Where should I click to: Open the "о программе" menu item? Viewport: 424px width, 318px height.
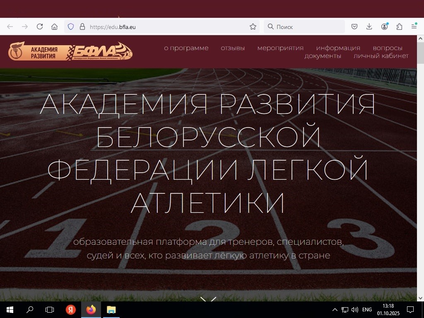tap(186, 48)
